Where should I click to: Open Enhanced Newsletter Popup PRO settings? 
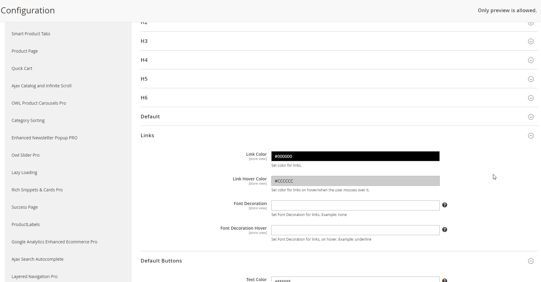click(44, 138)
